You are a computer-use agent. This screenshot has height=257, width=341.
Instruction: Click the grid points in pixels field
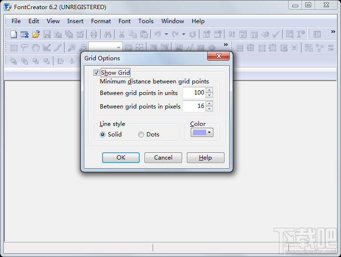pyautogui.click(x=194, y=106)
